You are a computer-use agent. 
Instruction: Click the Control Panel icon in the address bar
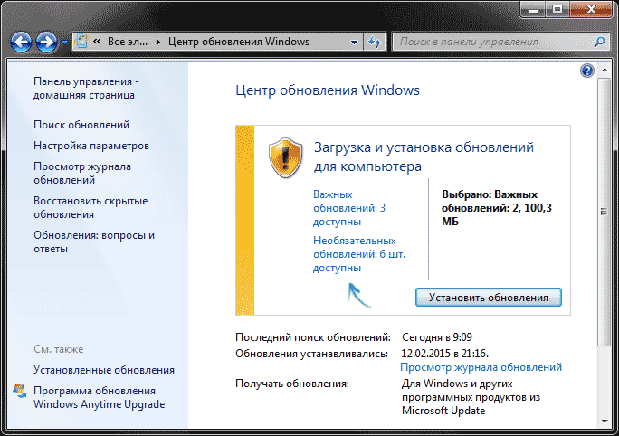(81, 42)
